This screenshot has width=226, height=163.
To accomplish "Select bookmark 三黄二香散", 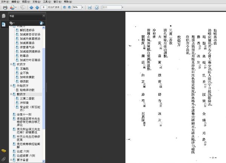I will coord(27,98).
